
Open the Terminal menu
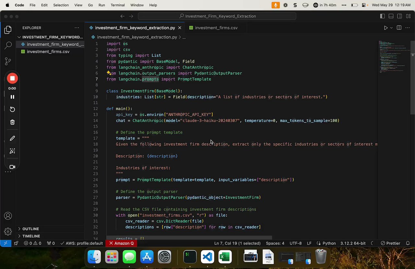point(118,5)
